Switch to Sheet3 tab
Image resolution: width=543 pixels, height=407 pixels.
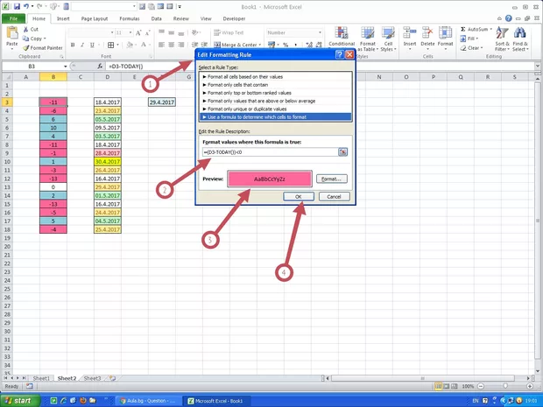tap(92, 378)
